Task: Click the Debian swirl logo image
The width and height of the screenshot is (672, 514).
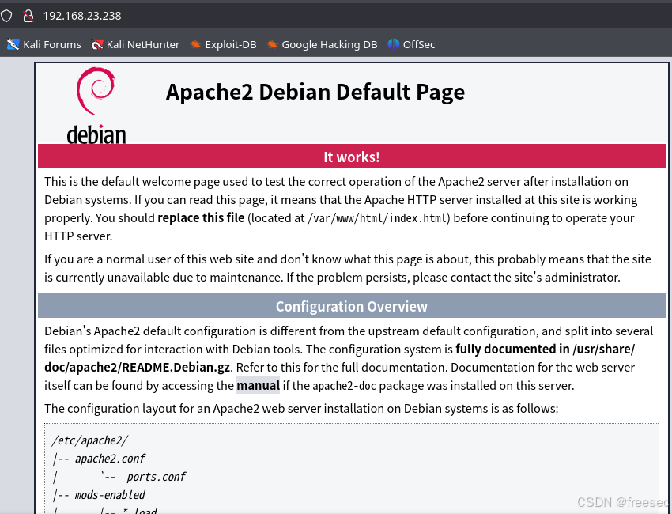Action: (96, 105)
